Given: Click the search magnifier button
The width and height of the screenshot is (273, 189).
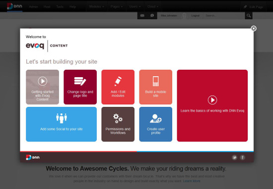Looking at the screenshot, I should point(249,16).
